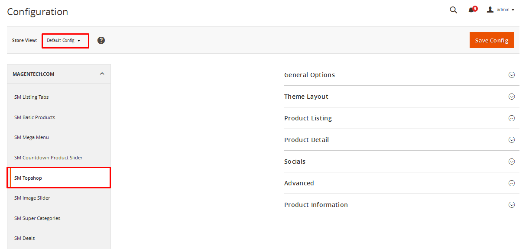Go to SM Countdown Product Slider
529x249 pixels.
click(x=59, y=158)
